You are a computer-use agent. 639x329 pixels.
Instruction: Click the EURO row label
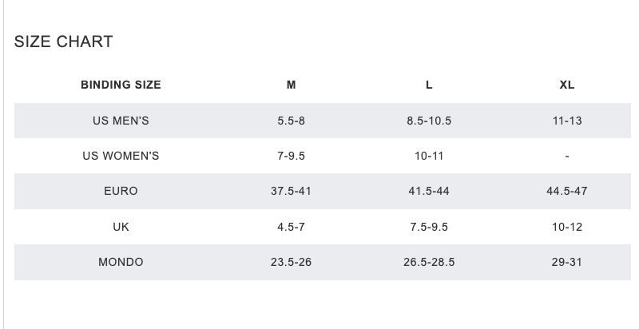click(x=121, y=192)
